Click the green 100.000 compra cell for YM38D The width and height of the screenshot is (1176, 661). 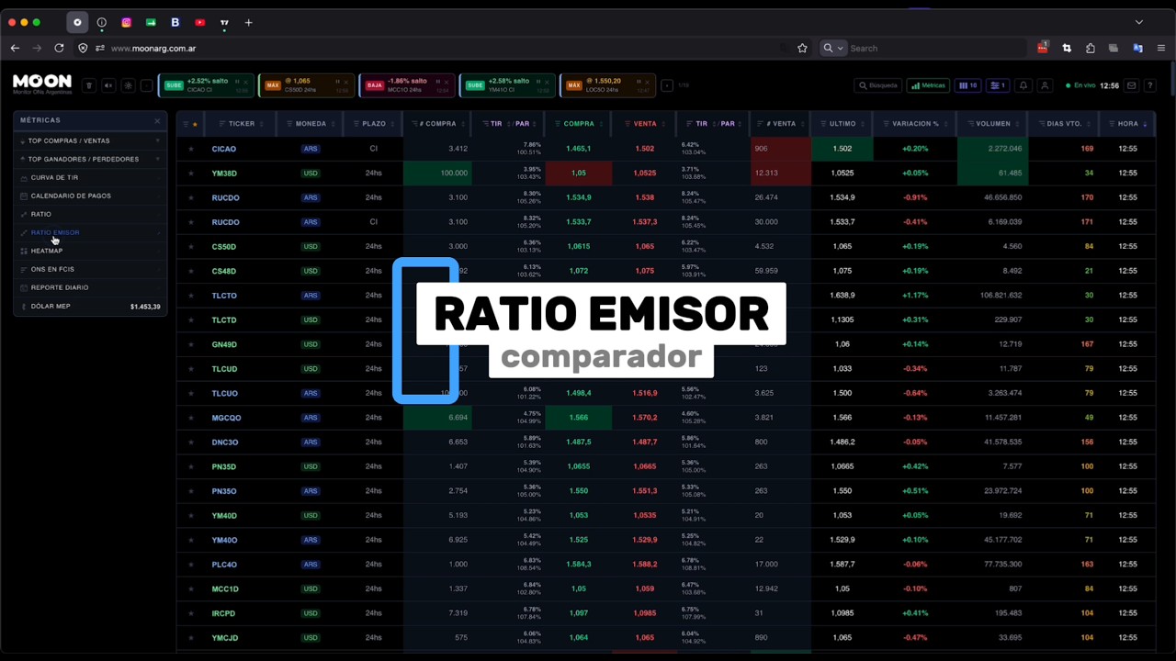pos(437,173)
